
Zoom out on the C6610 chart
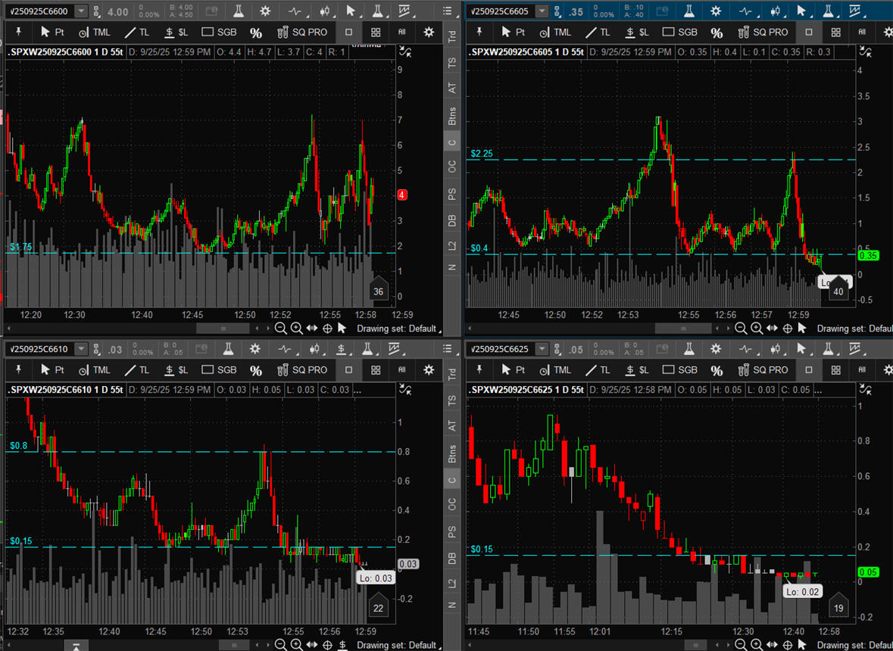(x=280, y=645)
